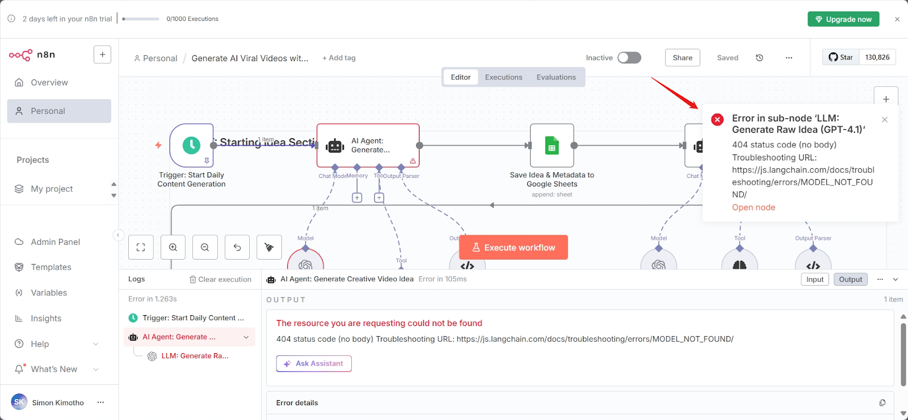Click the Google Sheets node icon
This screenshot has height=420, width=908.
(x=552, y=146)
